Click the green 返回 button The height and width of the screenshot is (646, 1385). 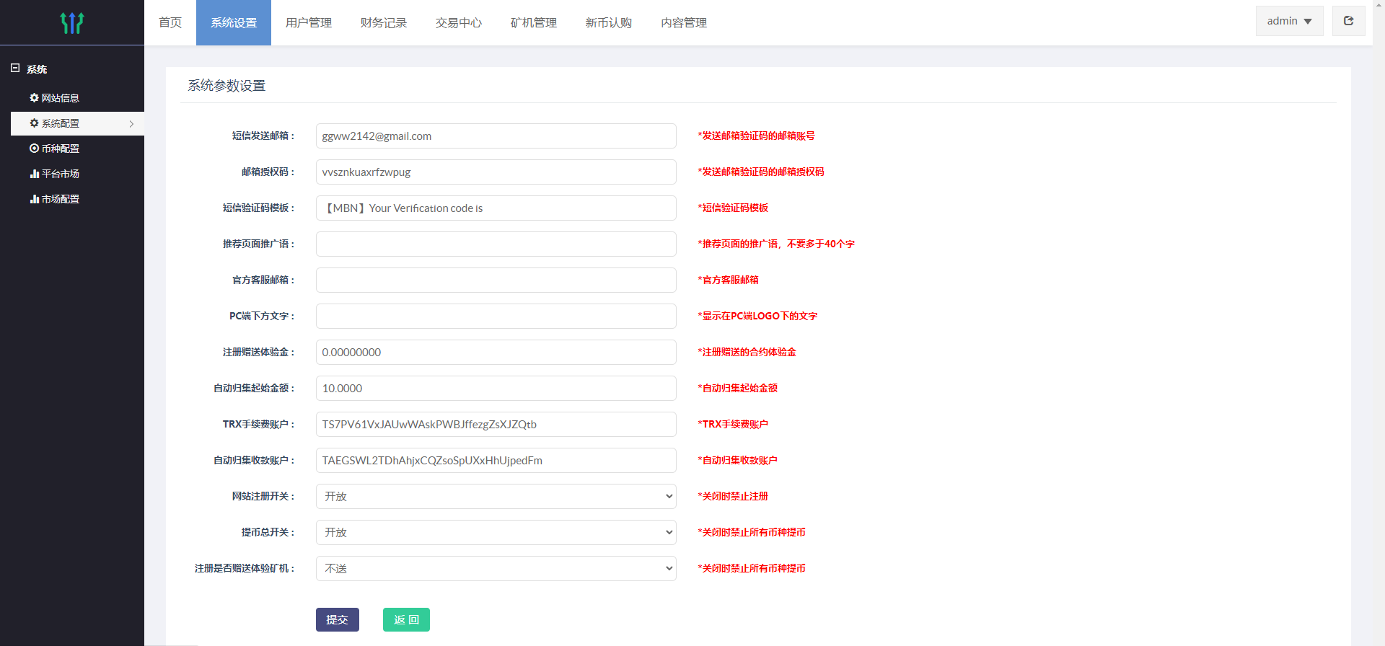tap(406, 619)
